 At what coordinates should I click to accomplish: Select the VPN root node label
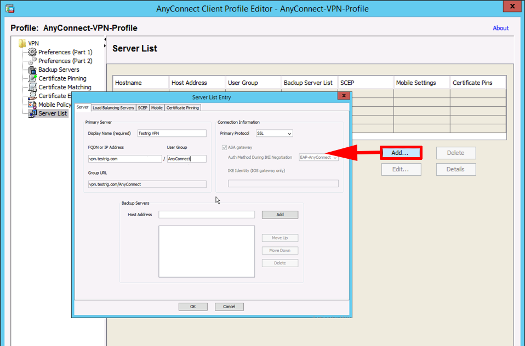(x=33, y=43)
